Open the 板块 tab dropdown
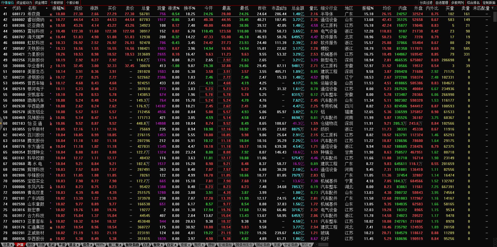This screenshot has width=497, height=247. tap(158, 245)
